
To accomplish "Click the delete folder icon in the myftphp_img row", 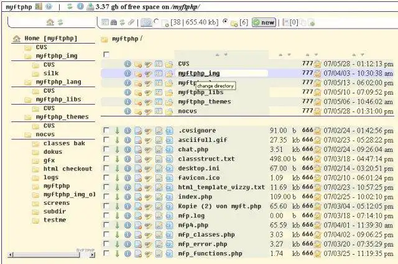I will tap(138, 73).
